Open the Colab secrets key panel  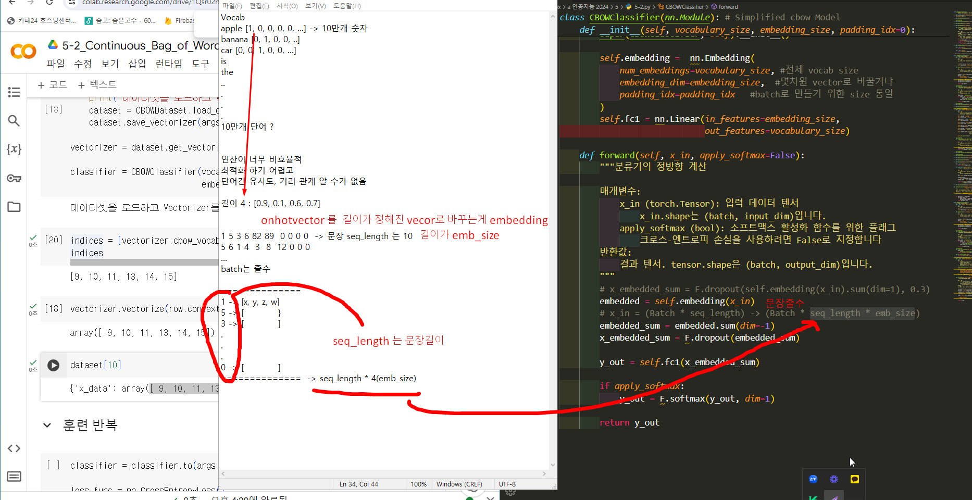(14, 178)
